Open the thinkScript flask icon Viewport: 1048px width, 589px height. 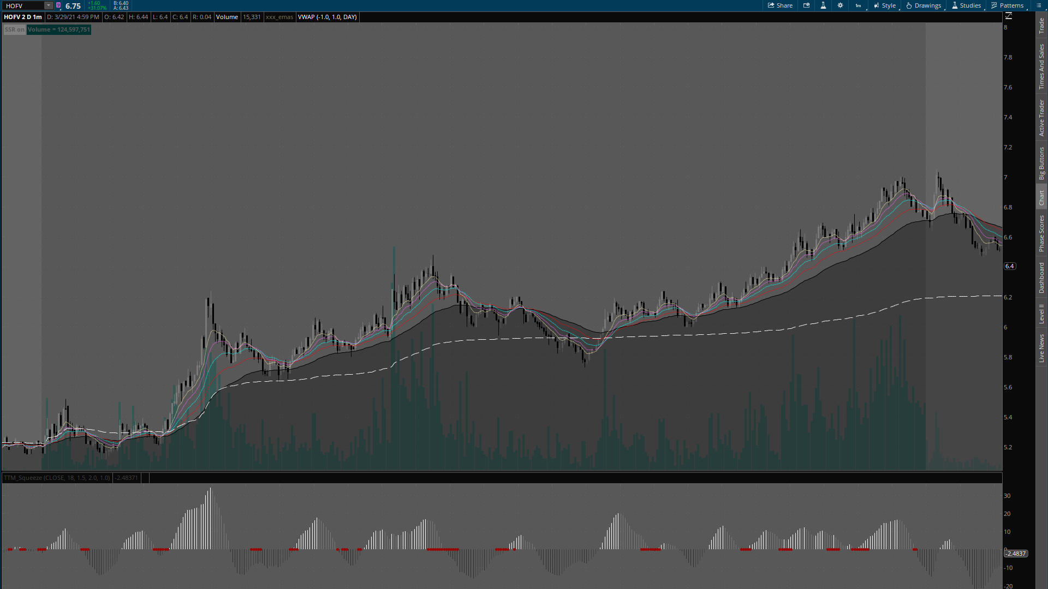pyautogui.click(x=823, y=5)
